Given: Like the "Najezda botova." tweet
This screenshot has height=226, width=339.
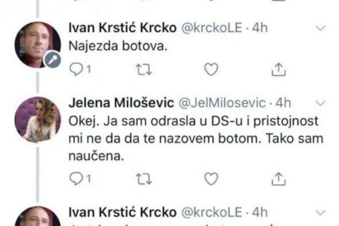Looking at the screenshot, I should tap(211, 69).
